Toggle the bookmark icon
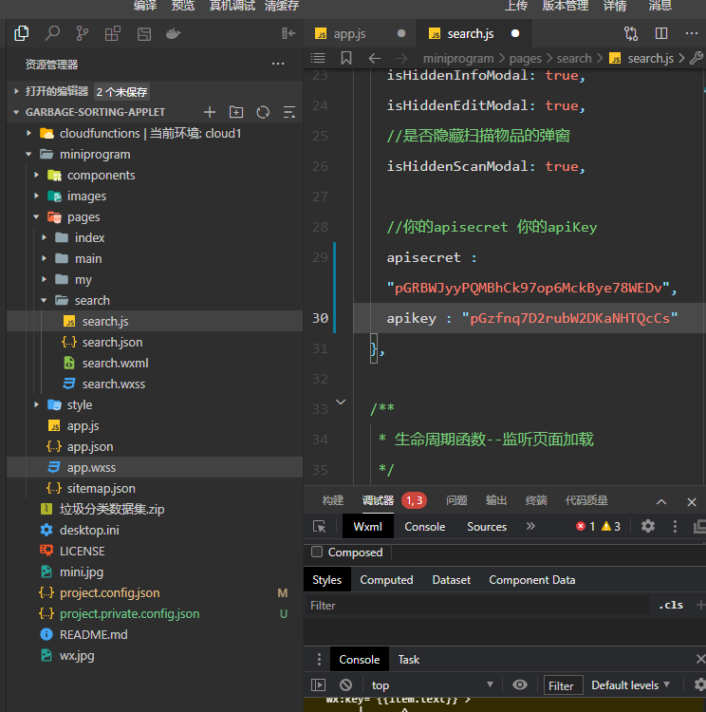Screen dimensions: 706x712 click(346, 58)
